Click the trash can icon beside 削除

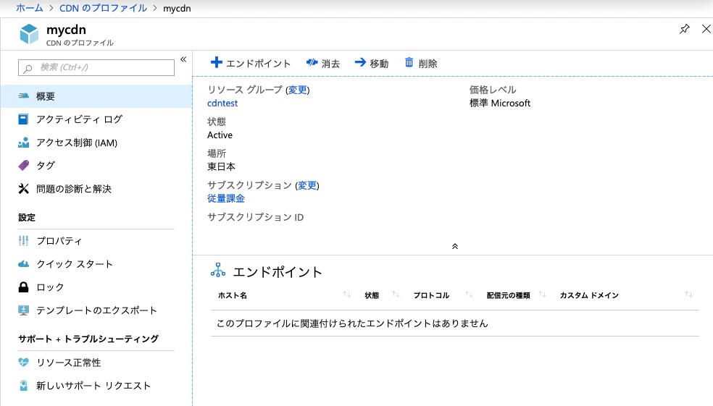(x=409, y=62)
